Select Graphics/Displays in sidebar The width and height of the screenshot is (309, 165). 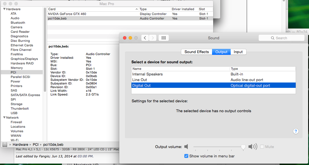[x=24, y=59]
